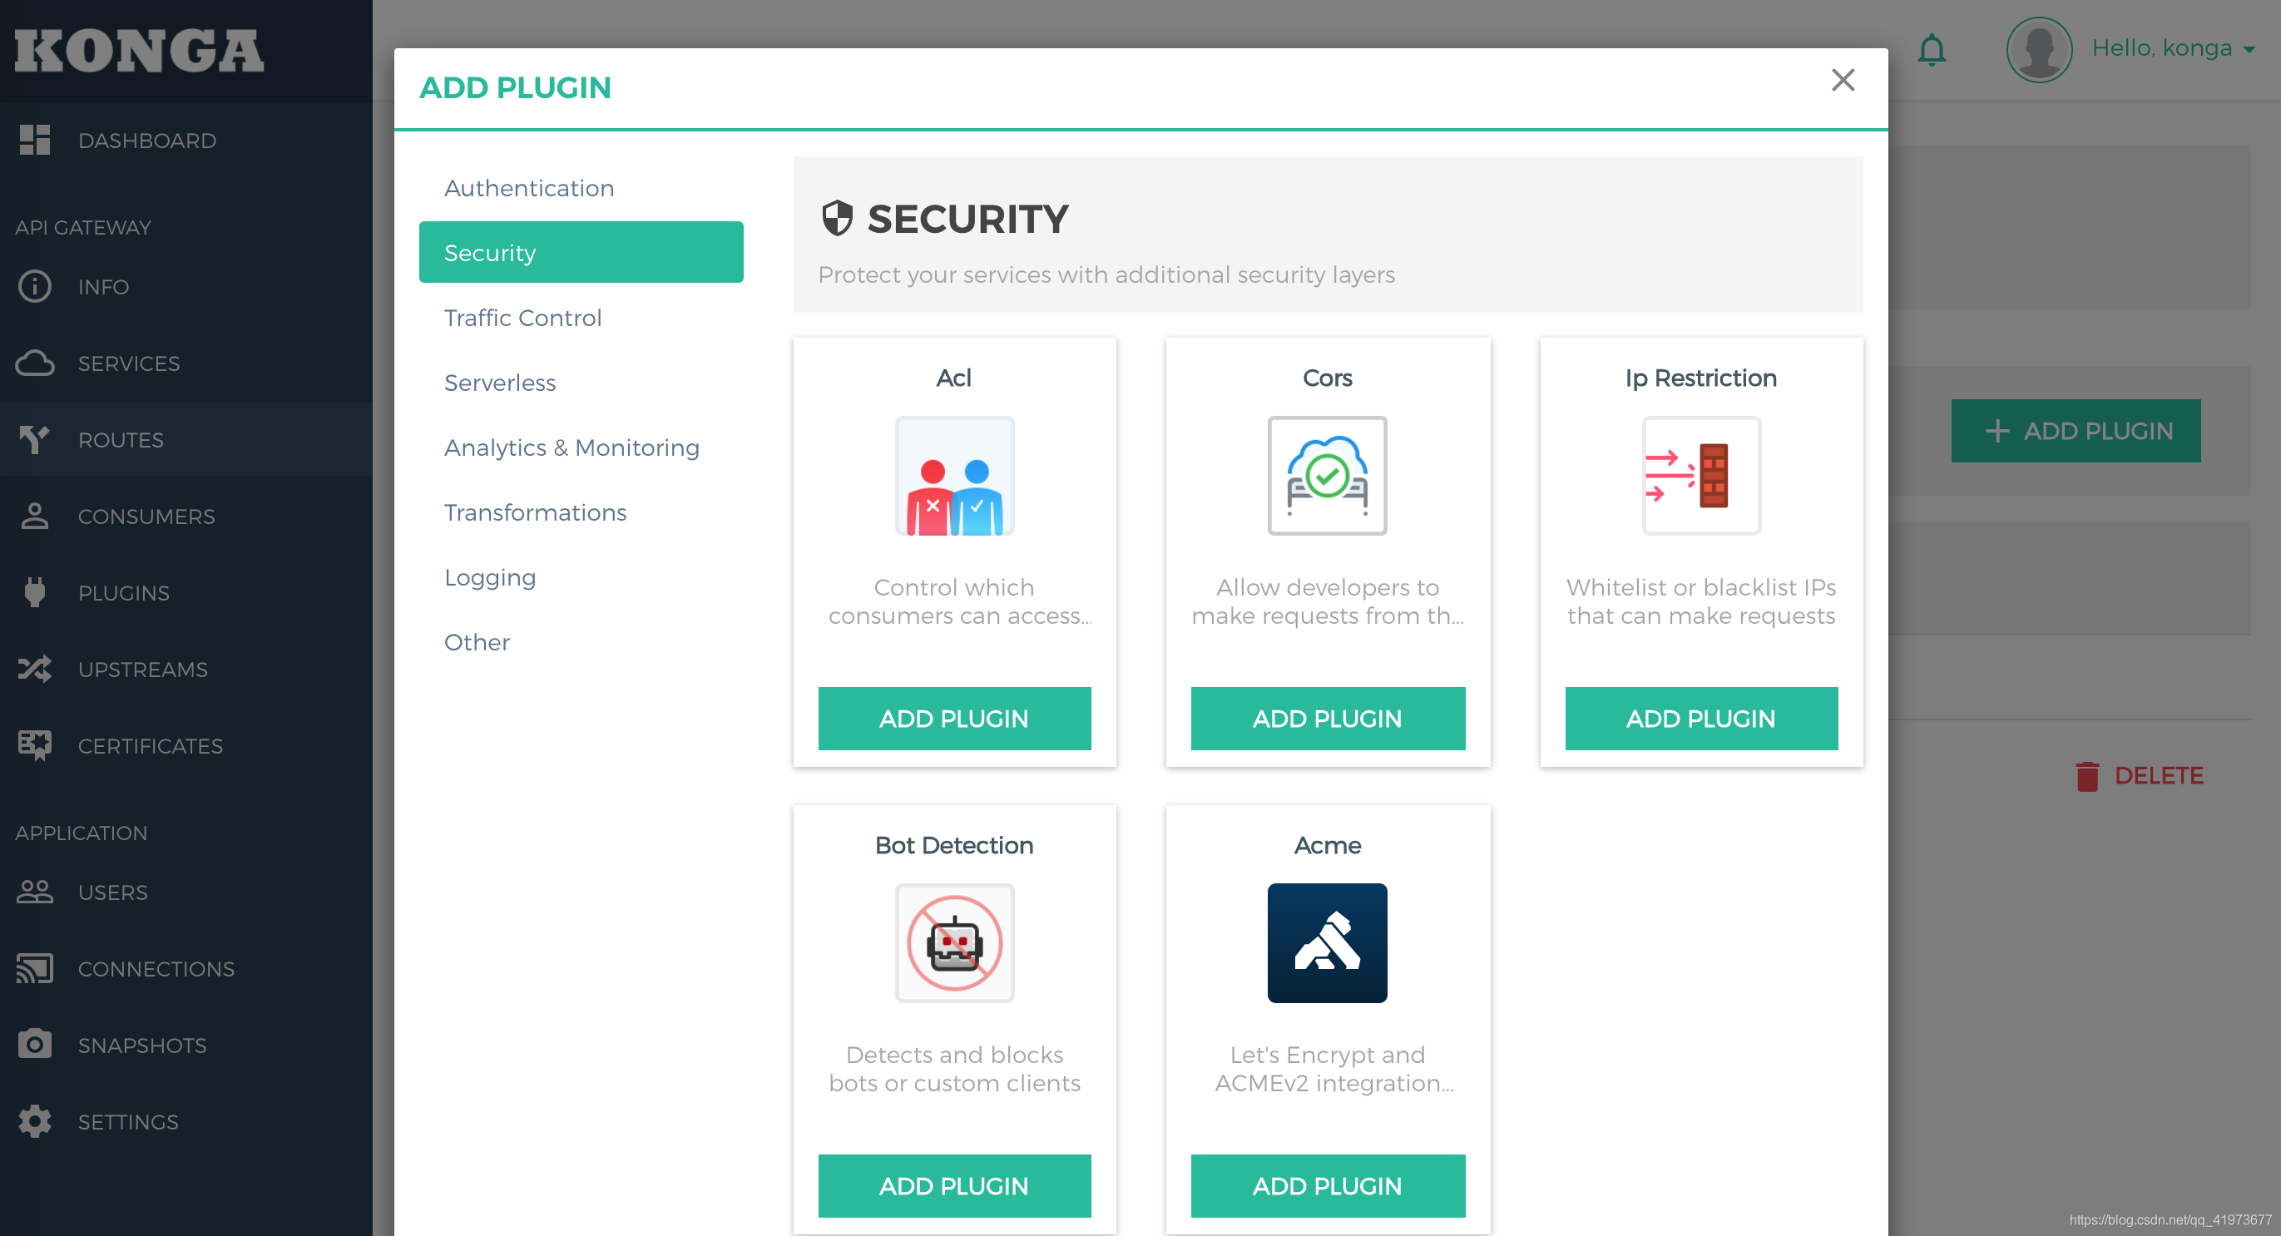Click the Certificates badge icon
The height and width of the screenshot is (1236, 2281).
pyautogui.click(x=35, y=745)
